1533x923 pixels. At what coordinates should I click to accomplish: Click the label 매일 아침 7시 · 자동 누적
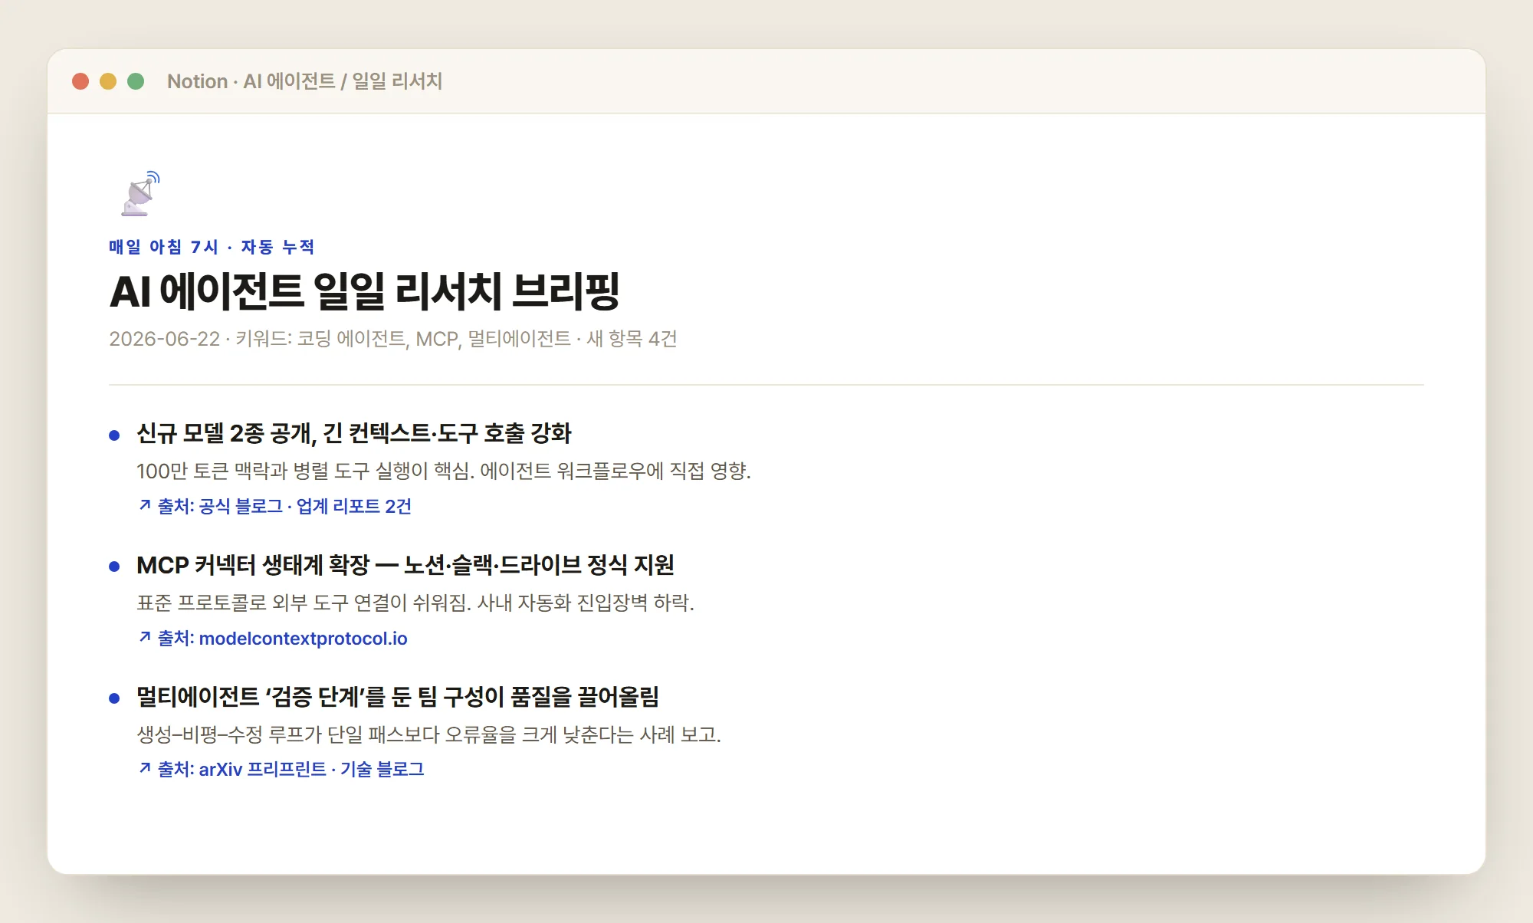pos(212,247)
